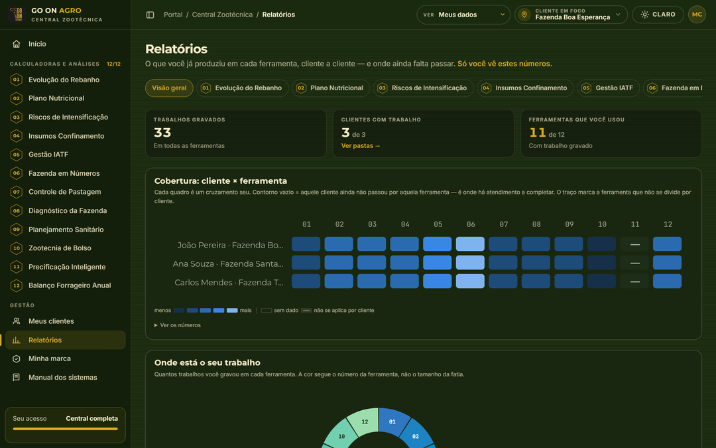This screenshot has height=448, width=716.
Task: Click the 02 badge beside Plano Nutricional in sidebar
Action: [x=17, y=98]
